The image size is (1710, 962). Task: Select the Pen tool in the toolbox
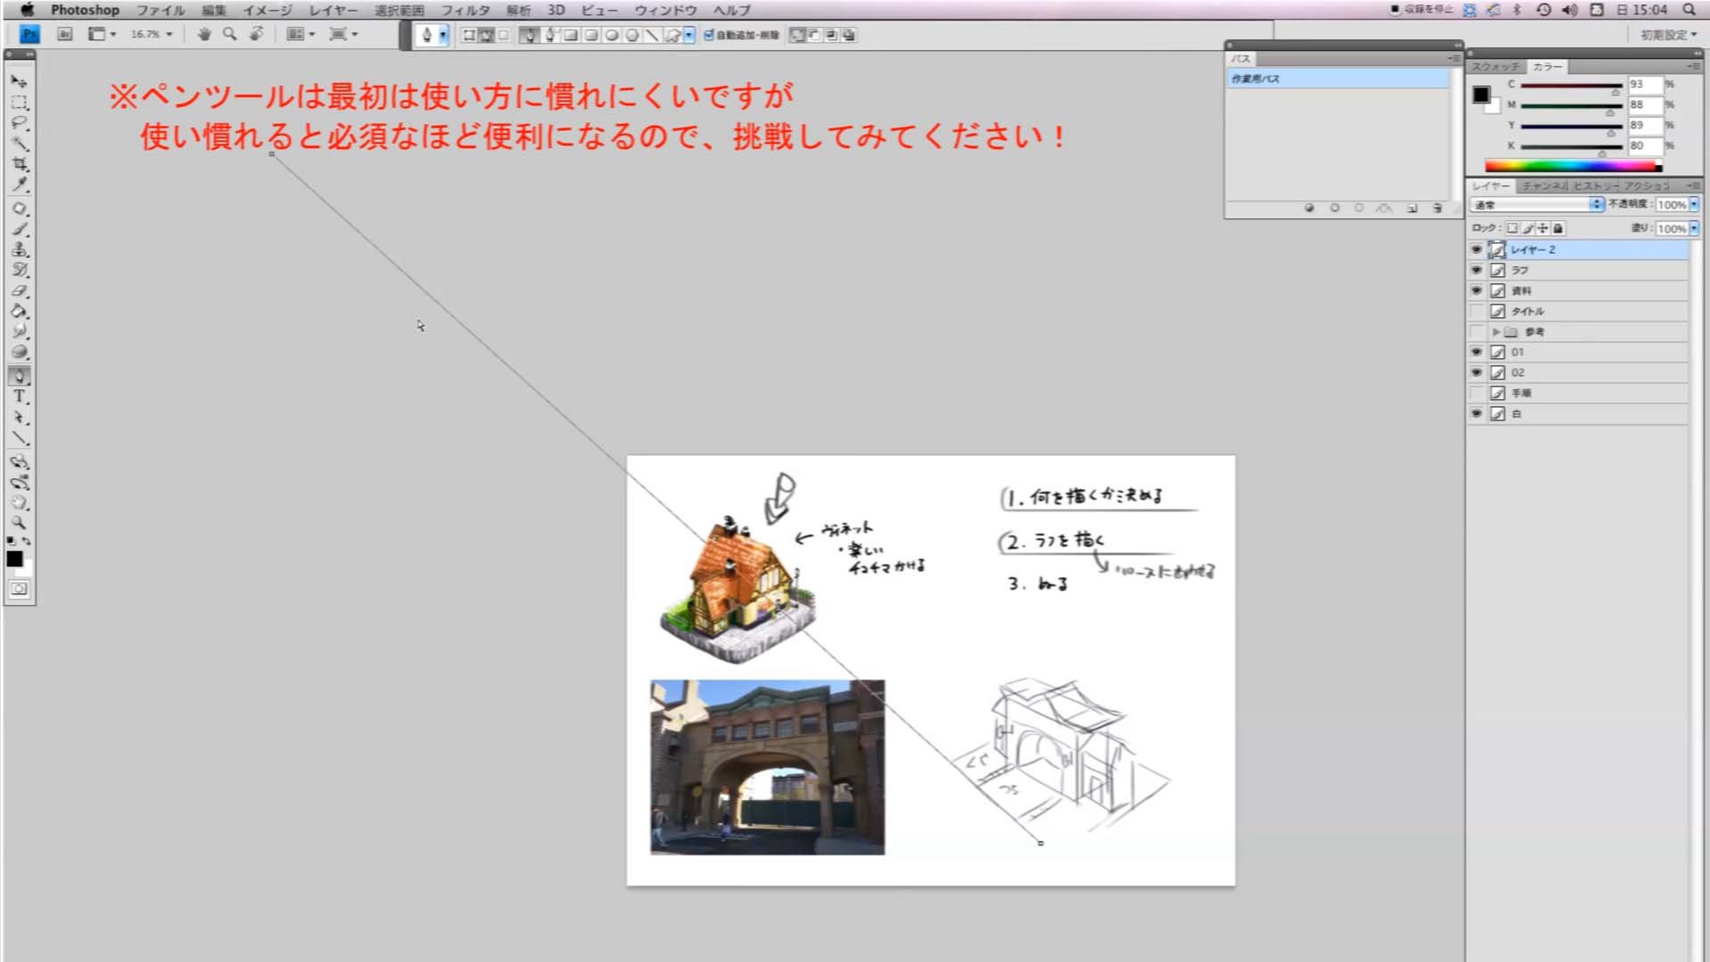(x=19, y=376)
